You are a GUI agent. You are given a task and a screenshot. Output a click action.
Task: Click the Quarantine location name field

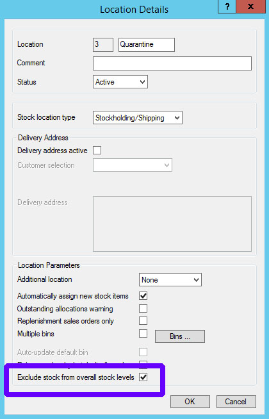point(147,45)
